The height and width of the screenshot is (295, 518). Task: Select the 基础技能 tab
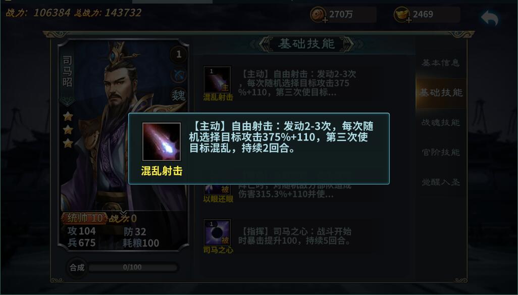tap(441, 93)
